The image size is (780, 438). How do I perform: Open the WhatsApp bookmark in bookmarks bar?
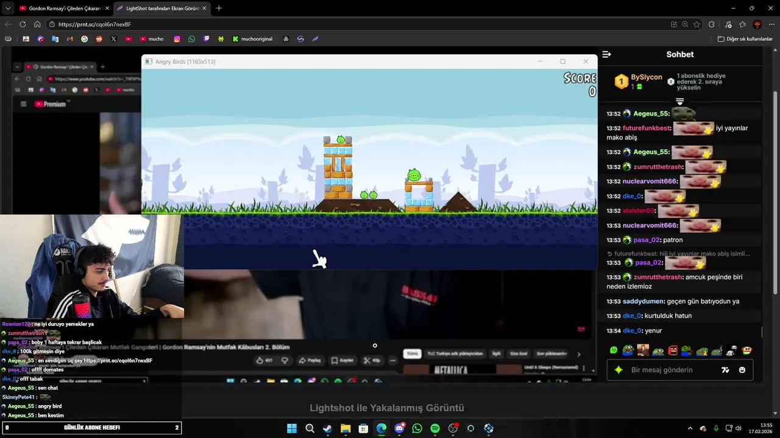(192, 39)
